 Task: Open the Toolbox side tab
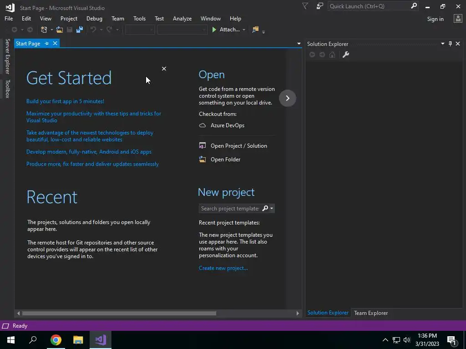(x=7, y=89)
